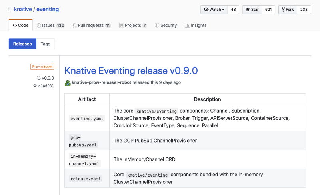
Task: Open the v0.9.0 tag link
Action: 48,78
